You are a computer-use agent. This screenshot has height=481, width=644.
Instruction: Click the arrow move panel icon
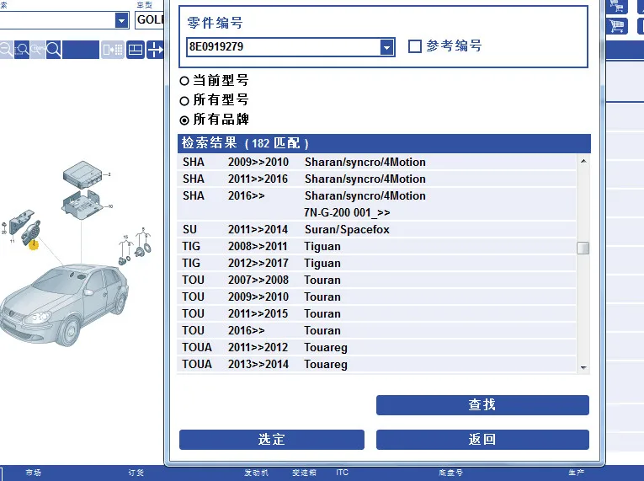click(x=155, y=50)
